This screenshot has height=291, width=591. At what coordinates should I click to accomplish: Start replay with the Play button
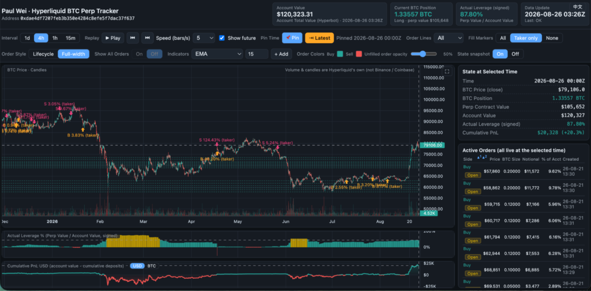(113, 38)
